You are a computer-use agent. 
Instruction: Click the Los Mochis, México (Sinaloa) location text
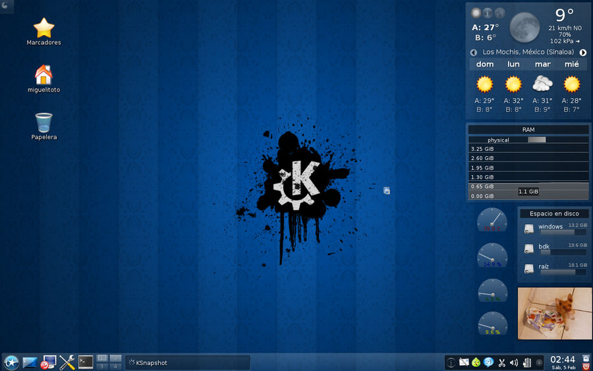pos(528,52)
